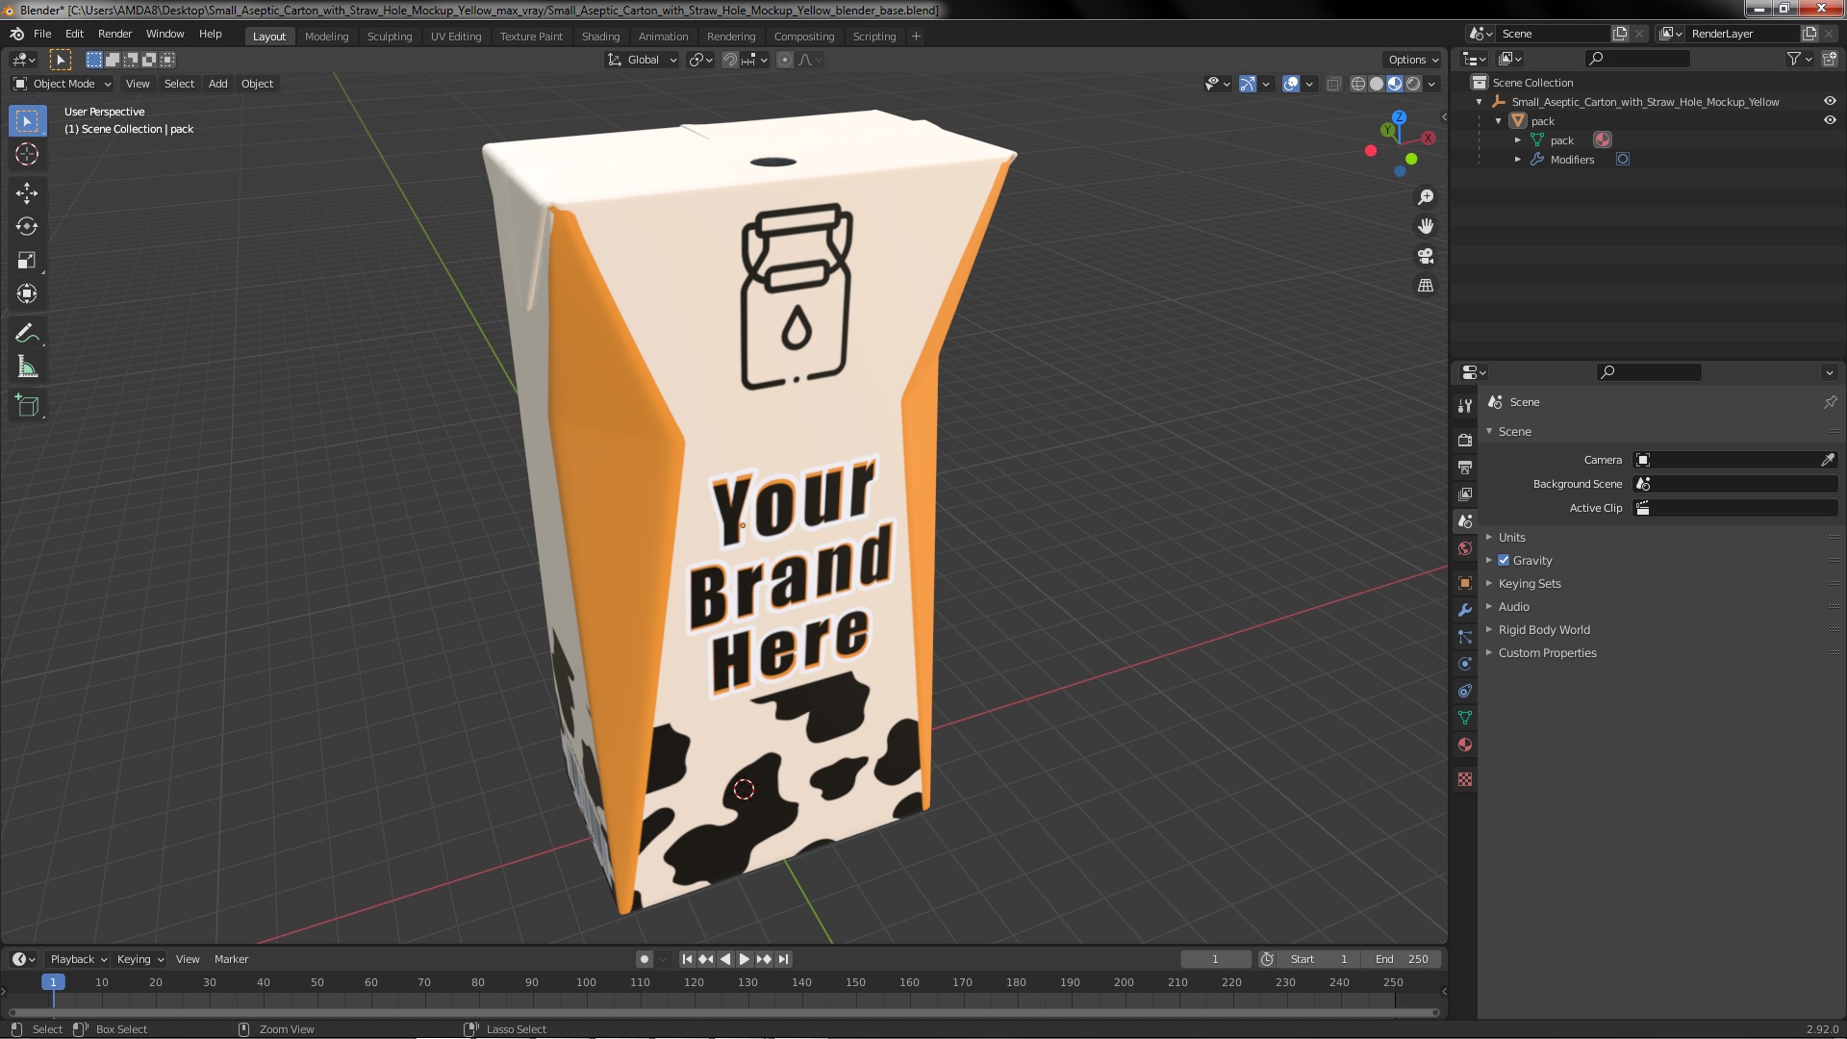The width and height of the screenshot is (1847, 1039).
Task: Select the Measure tool
Action: tap(27, 367)
